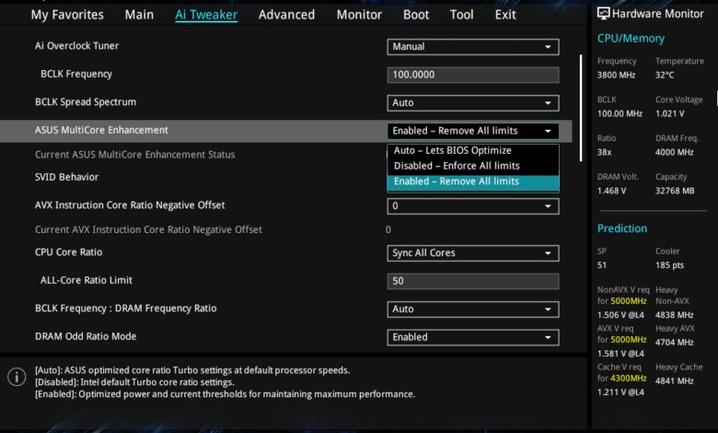This screenshot has width=718, height=433.
Task: Click the 4704 MHz Heavy AVX value
Action: (x=675, y=343)
